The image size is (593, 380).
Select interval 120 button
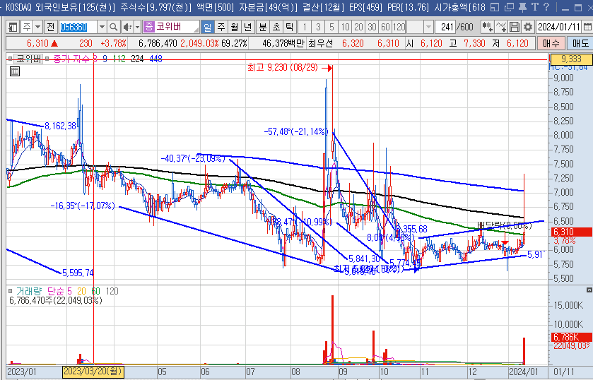coord(399,27)
